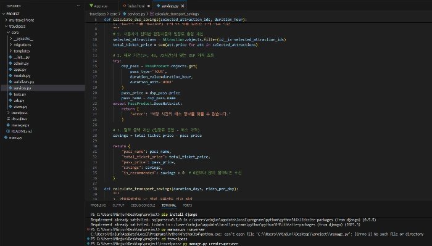Open serializers.py from the file tree
The height and width of the screenshot is (246, 432).
pyautogui.click(x=24, y=82)
